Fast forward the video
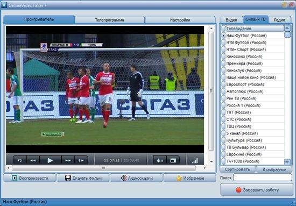296x206 pixels. (x=68, y=160)
